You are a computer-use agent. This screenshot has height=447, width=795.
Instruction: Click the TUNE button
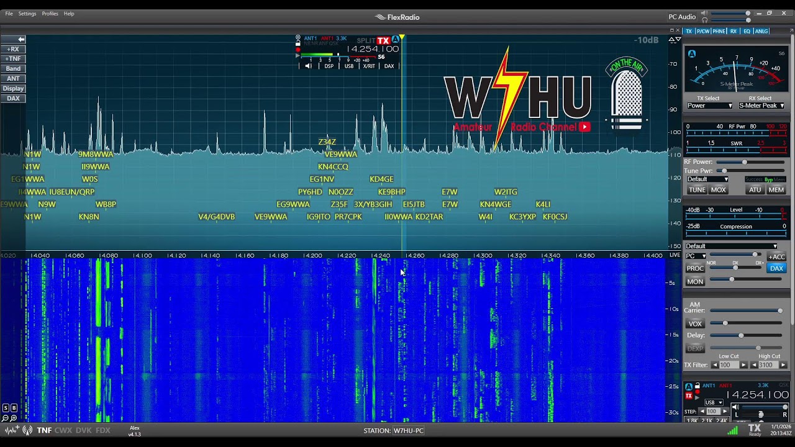[x=697, y=190]
